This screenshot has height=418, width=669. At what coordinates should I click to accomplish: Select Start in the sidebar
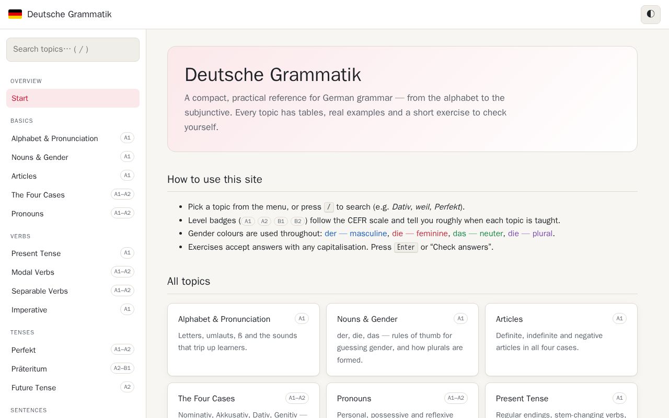click(x=73, y=98)
